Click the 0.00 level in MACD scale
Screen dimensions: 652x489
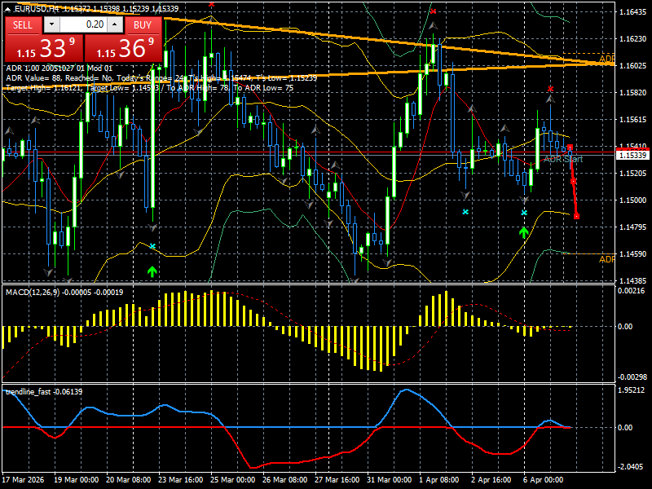pos(625,327)
